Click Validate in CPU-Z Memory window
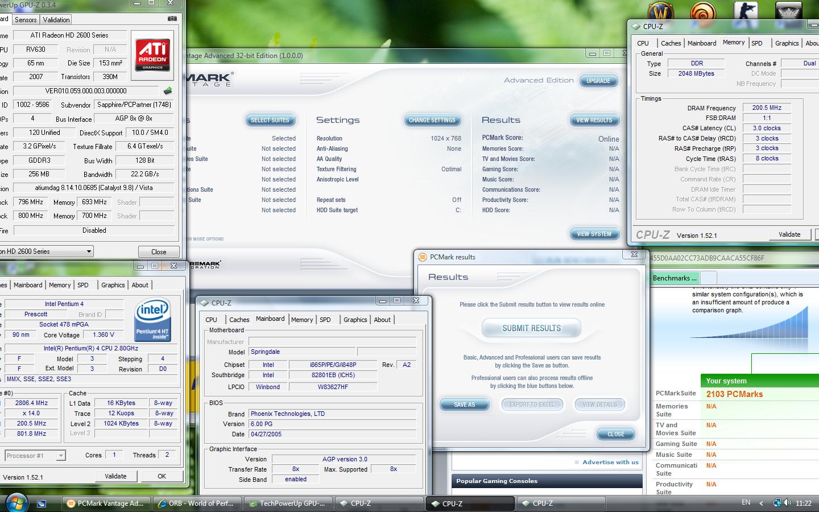Screen dimensions: 819x512 pyautogui.click(x=789, y=234)
